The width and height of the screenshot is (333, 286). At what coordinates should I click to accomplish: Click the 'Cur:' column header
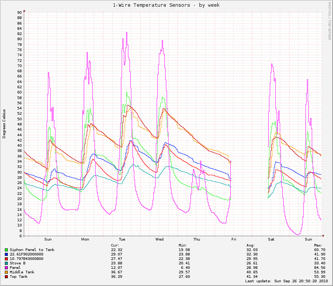point(115,245)
